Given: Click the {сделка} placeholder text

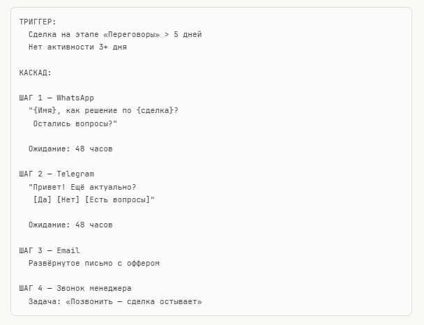Looking at the screenshot, I should pos(153,110).
